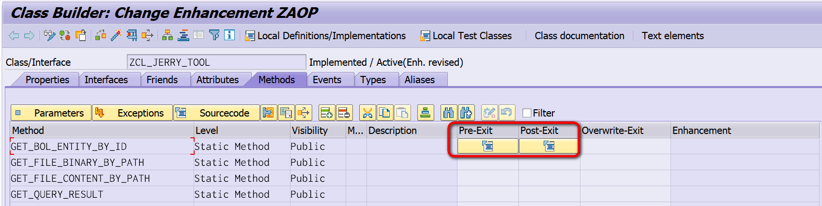Click Pre-Exit button for GET_BOL_ENTITY_BY_ID
Screen dimensions: 822x206
(488, 146)
